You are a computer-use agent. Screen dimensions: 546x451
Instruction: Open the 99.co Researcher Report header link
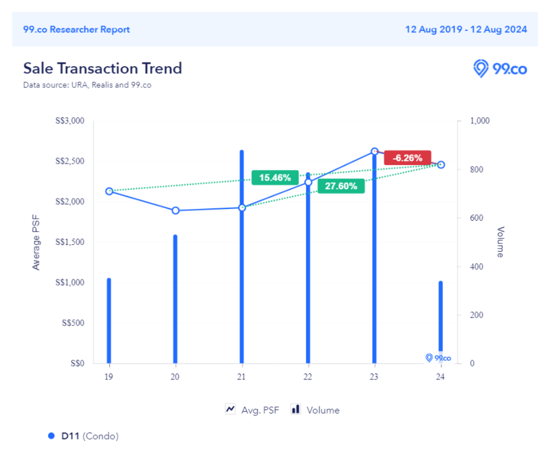pos(76,29)
